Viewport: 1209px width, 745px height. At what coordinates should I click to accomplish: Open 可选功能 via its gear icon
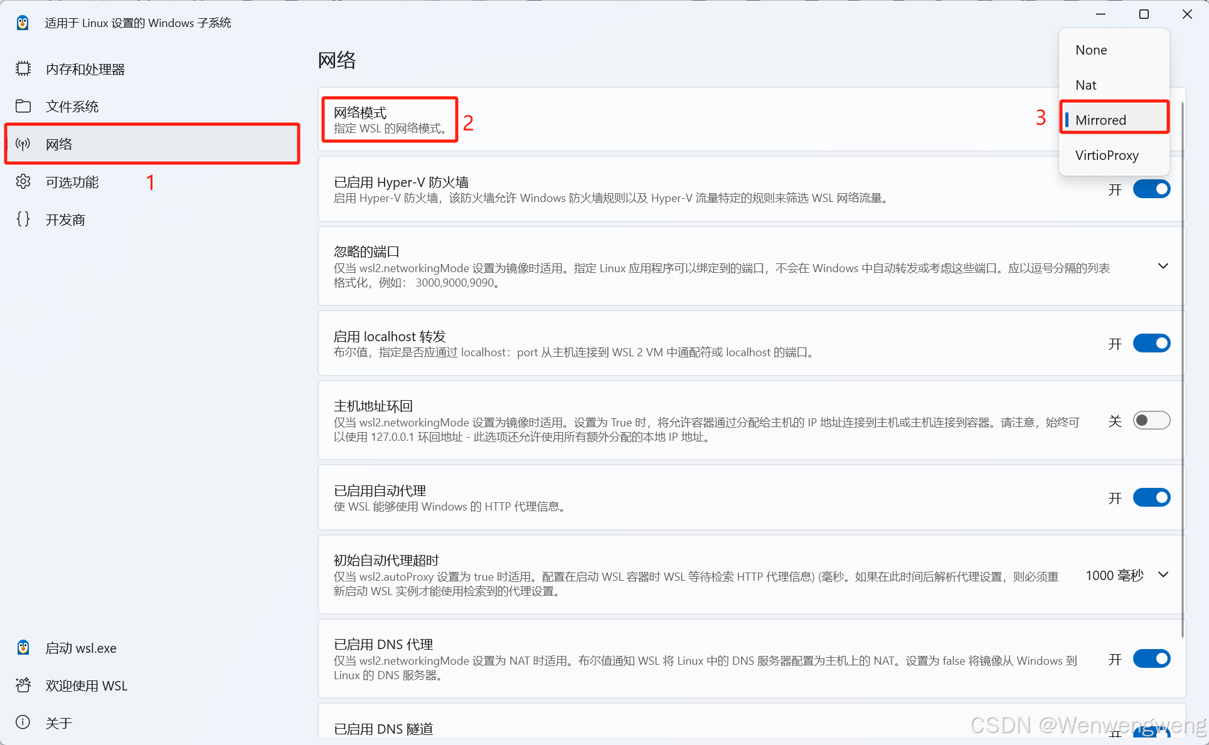tap(23, 182)
